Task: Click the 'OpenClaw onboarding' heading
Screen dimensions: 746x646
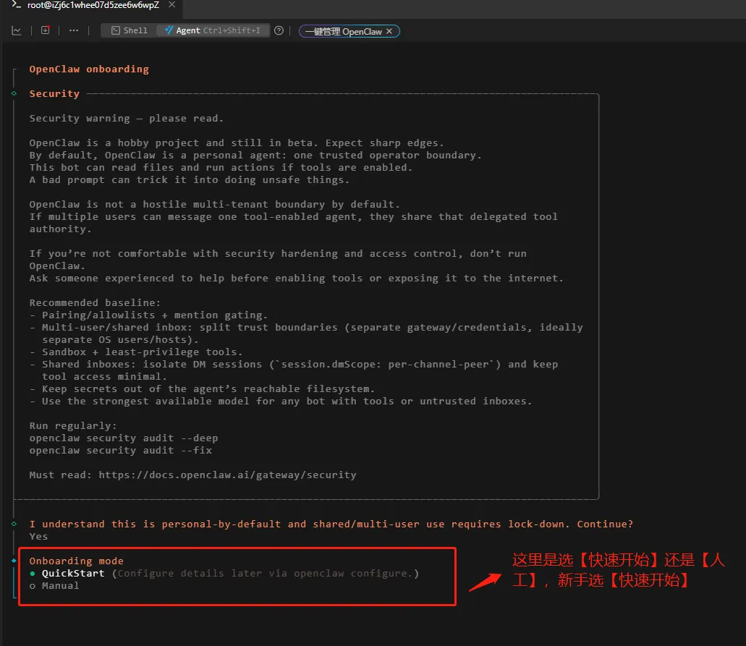Action: pyautogui.click(x=89, y=69)
